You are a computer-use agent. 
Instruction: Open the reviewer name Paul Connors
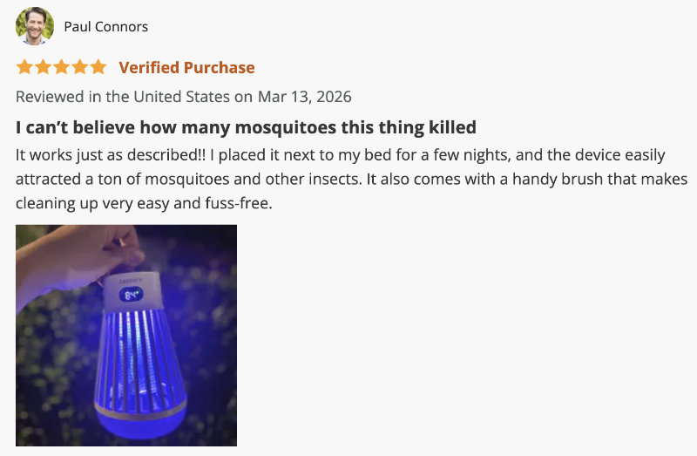point(105,26)
